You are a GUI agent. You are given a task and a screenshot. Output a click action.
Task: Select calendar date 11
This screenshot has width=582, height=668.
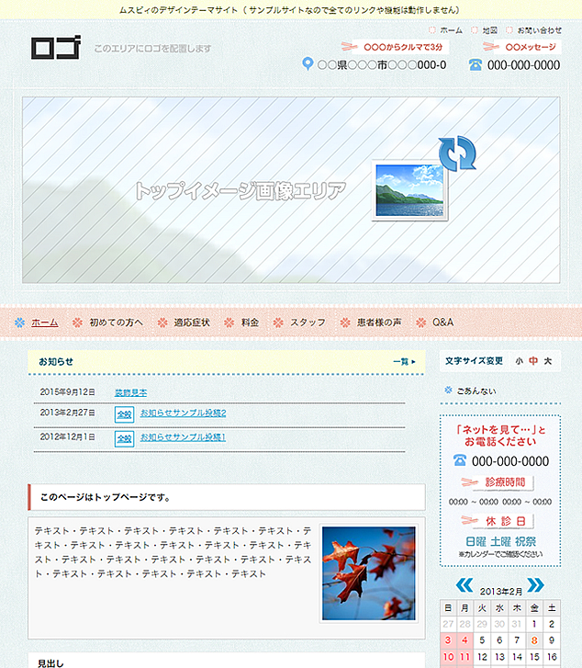tap(464, 657)
